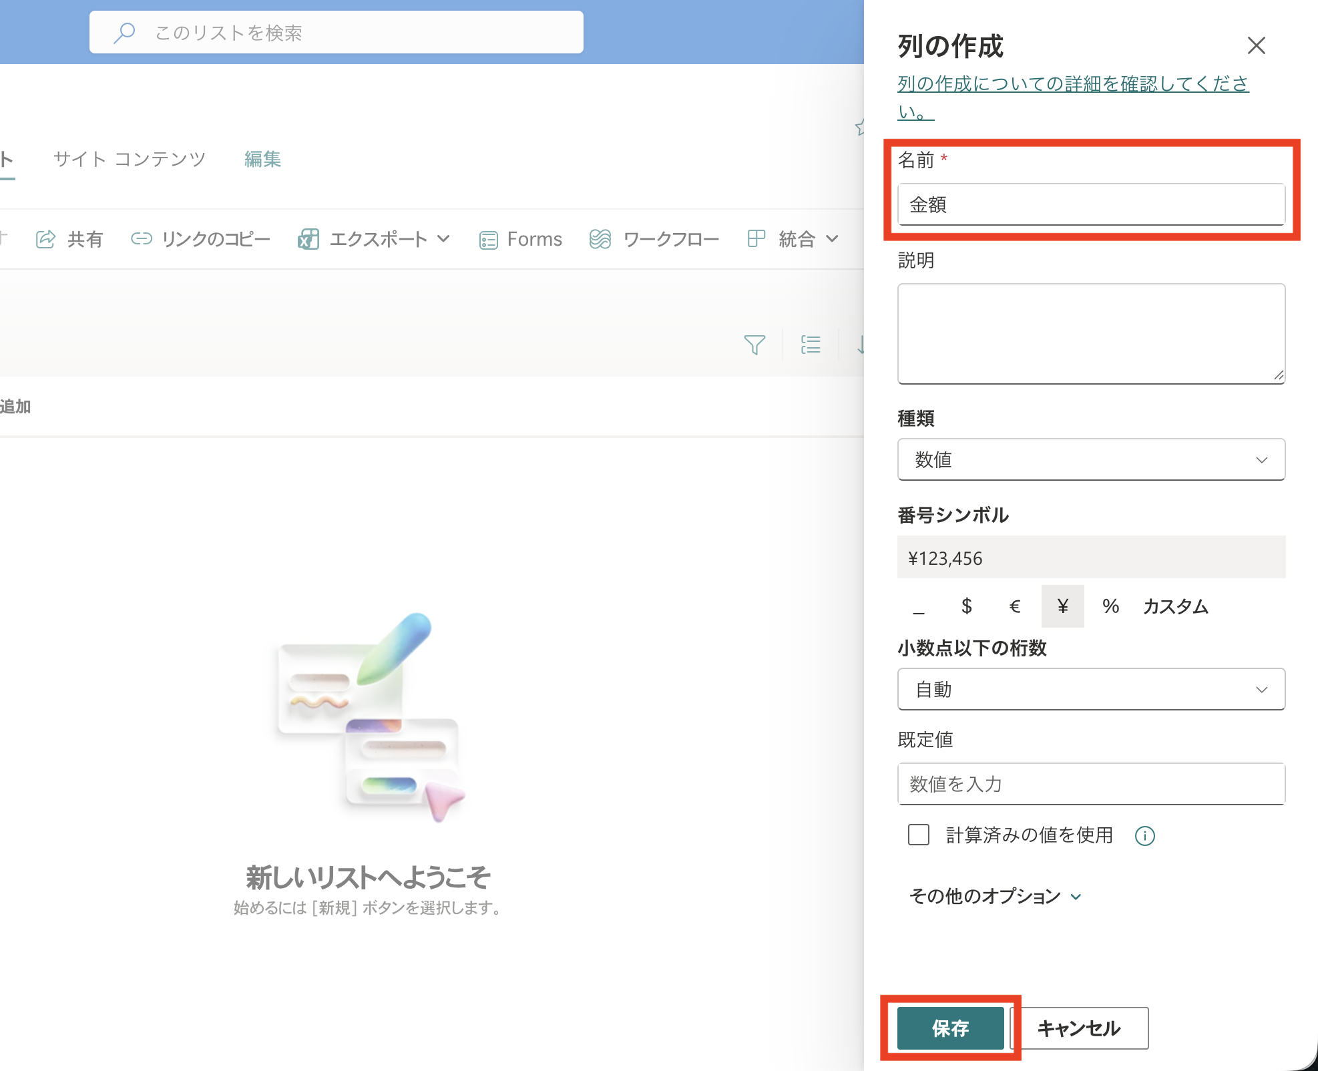Expand the エクスポート dropdown chevron

tap(443, 239)
